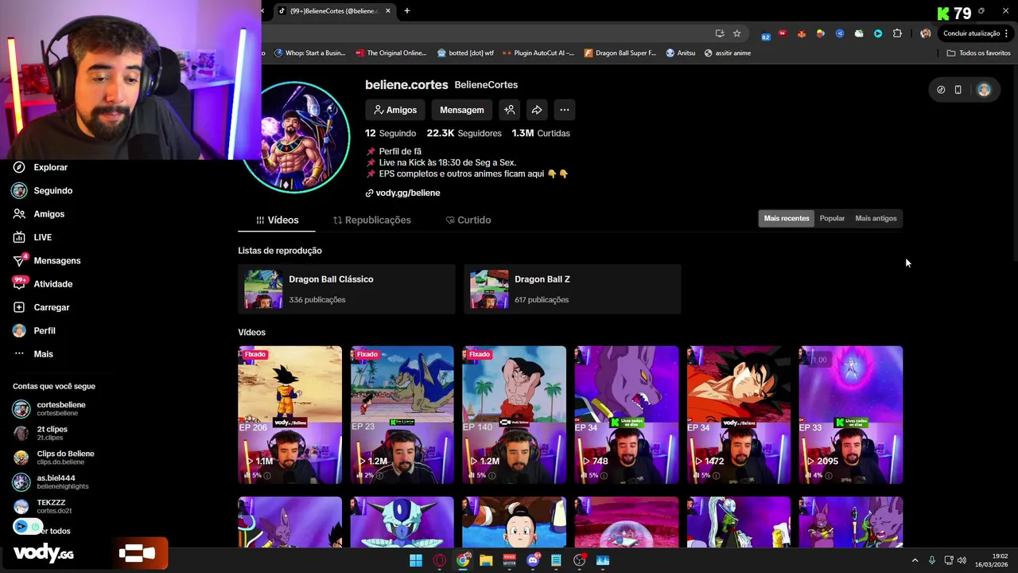Click the beliene.cortes profile avatar
The height and width of the screenshot is (573, 1018).
click(296, 137)
